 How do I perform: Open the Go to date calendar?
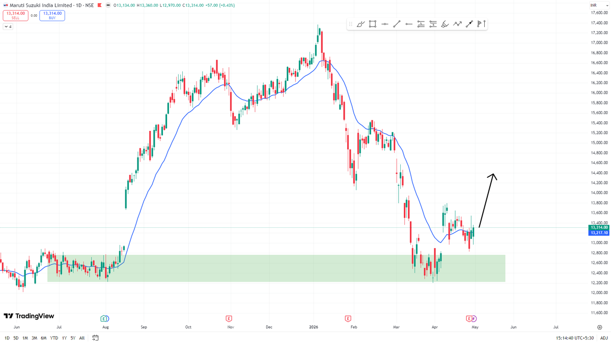(95, 338)
